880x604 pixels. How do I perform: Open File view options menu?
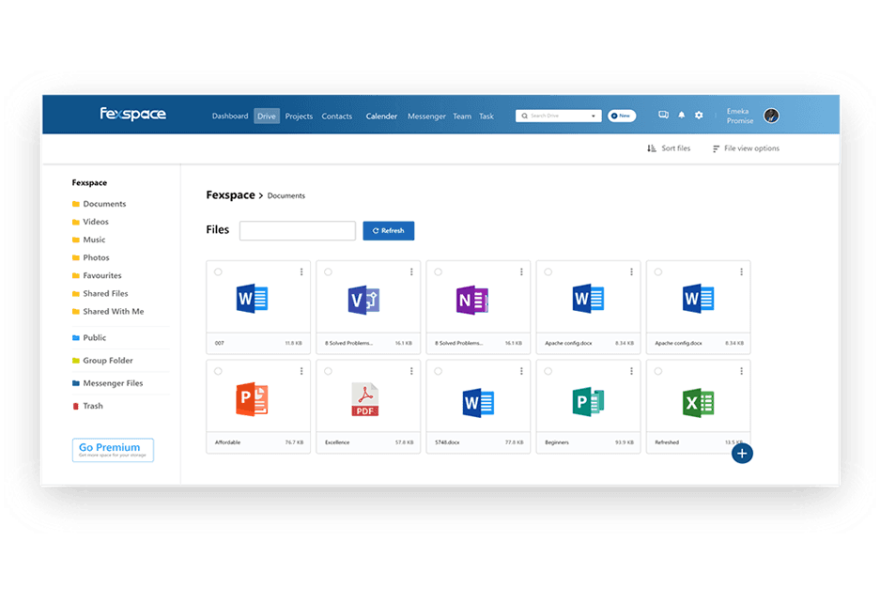coord(746,148)
